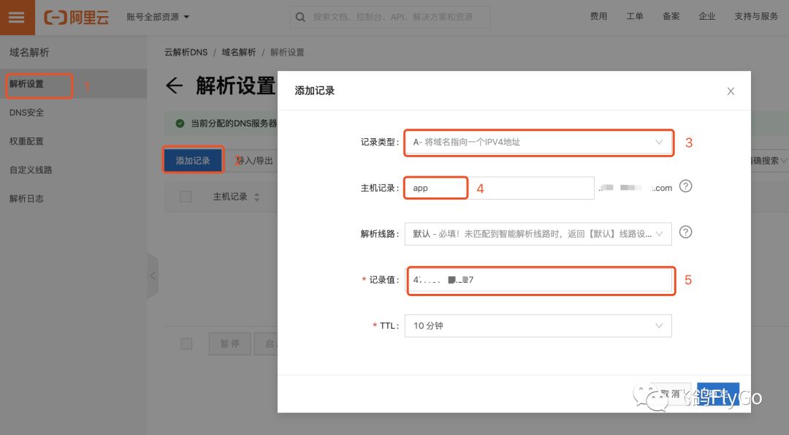
Task: Click inside the 记录值 input field
Action: (x=541, y=280)
